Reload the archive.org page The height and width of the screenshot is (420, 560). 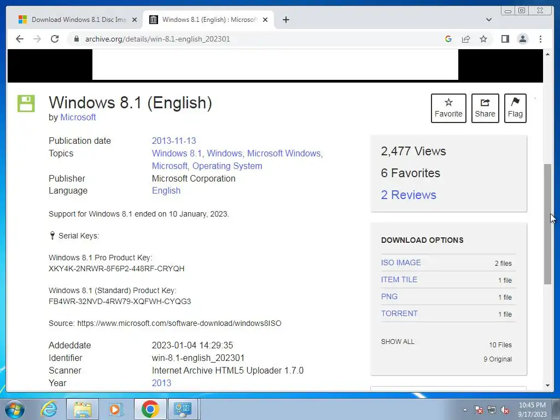pyautogui.click(x=55, y=39)
